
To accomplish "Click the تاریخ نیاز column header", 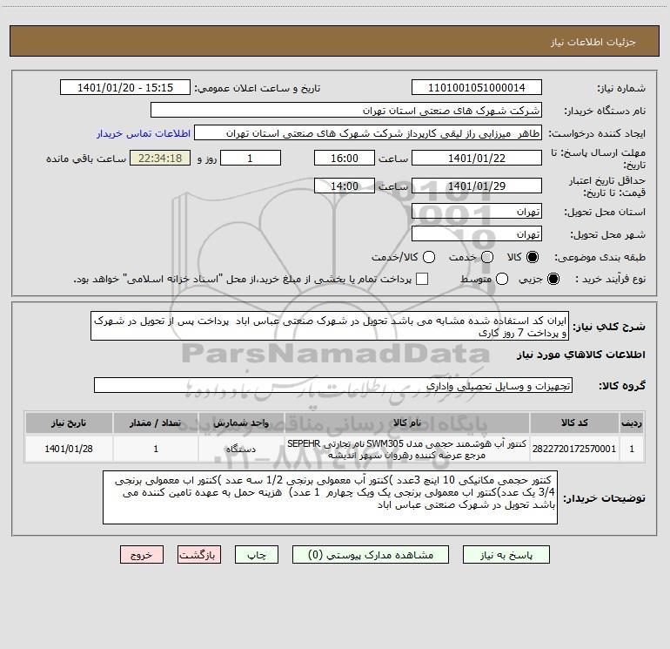I will click(x=69, y=423).
